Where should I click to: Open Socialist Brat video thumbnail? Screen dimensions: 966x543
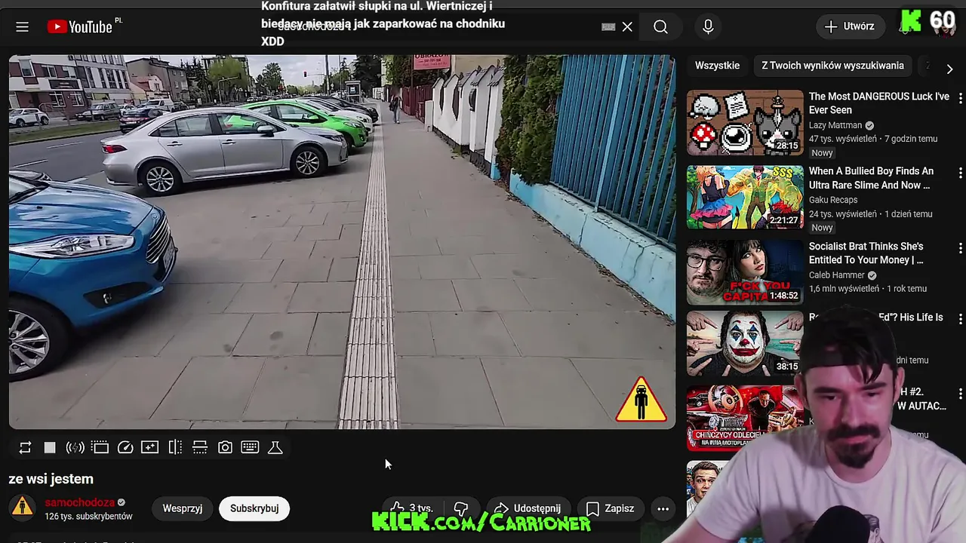tap(745, 272)
